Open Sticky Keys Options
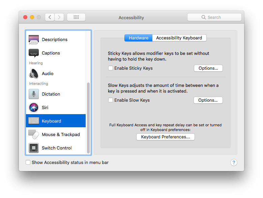This screenshot has height=198, width=263. [208, 68]
